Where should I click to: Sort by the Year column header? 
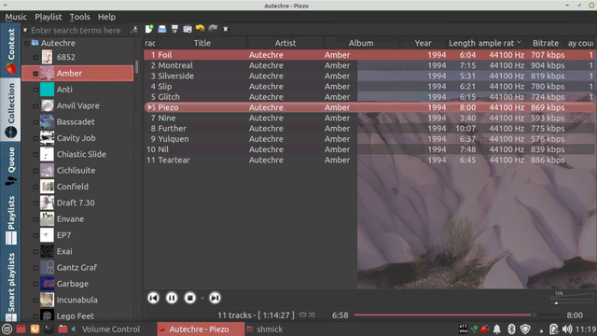click(423, 43)
